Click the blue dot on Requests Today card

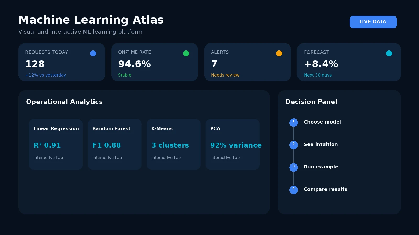[x=93, y=53]
